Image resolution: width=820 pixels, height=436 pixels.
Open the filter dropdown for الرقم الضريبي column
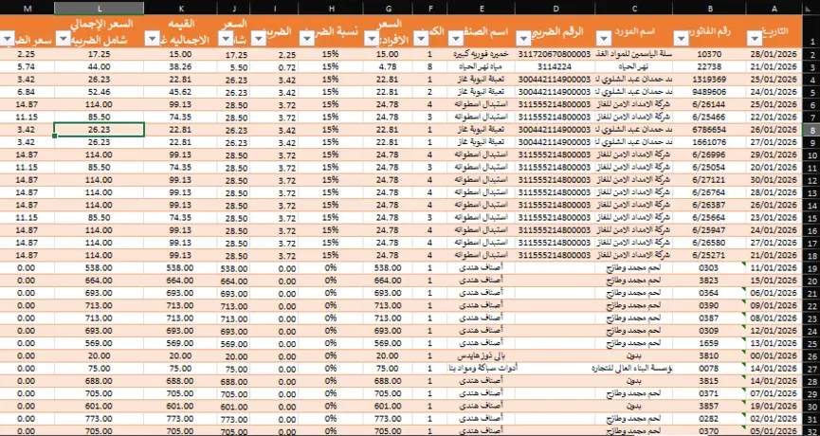[x=523, y=39]
